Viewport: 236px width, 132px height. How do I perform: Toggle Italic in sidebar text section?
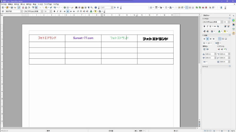(x=207, y=26)
